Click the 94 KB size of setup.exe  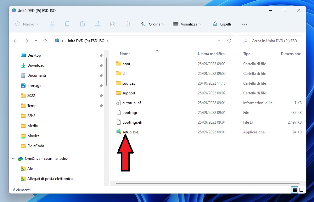(x=297, y=132)
